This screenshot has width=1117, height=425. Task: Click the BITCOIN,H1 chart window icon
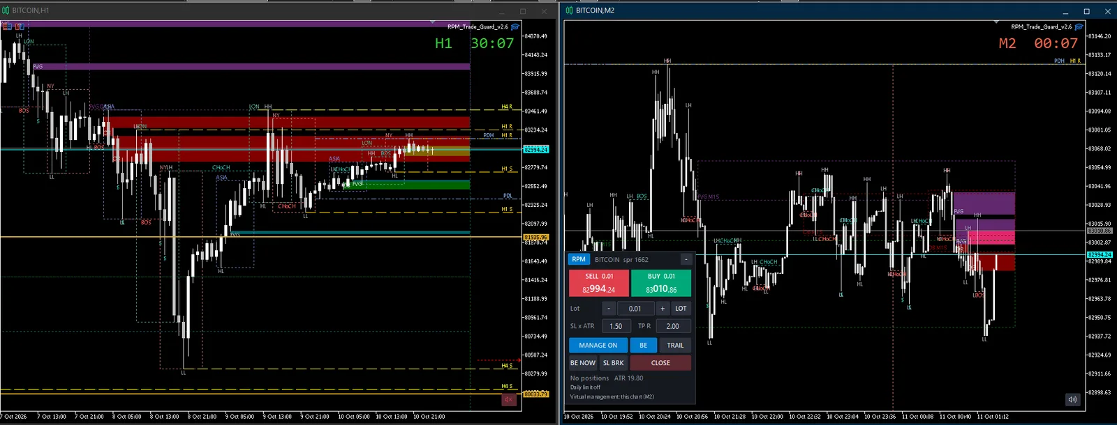[6, 10]
